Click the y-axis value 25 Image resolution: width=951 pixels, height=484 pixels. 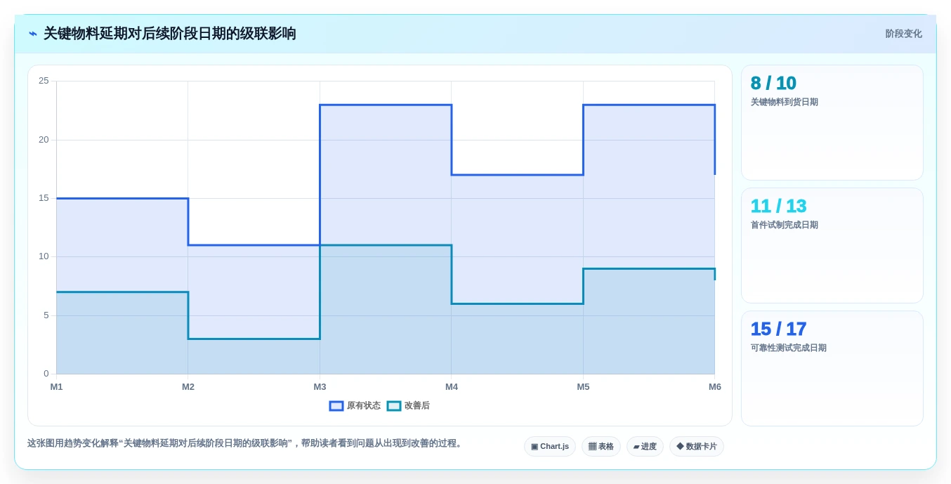(x=44, y=81)
